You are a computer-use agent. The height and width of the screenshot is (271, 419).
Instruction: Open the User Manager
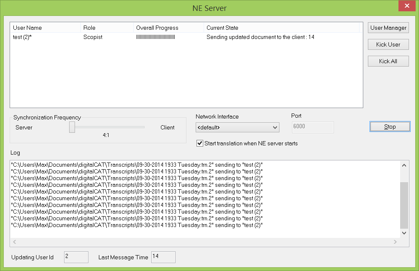pos(388,28)
